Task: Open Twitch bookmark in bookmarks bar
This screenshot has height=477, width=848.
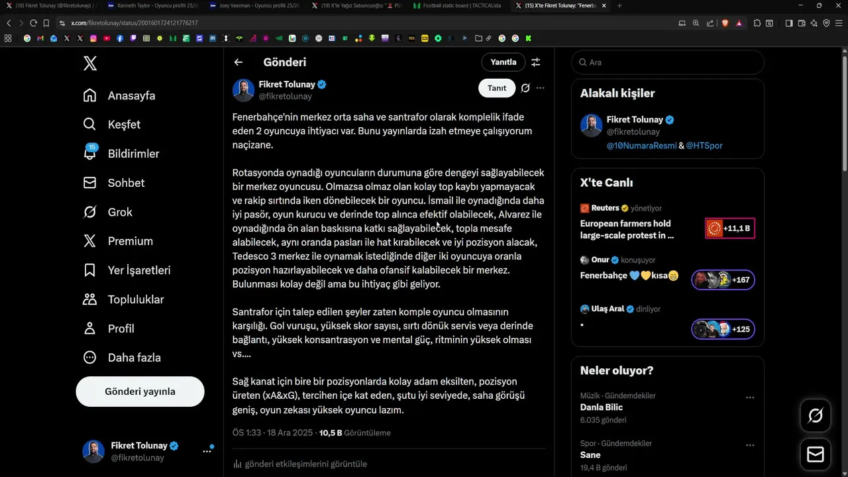Action: 133,38
